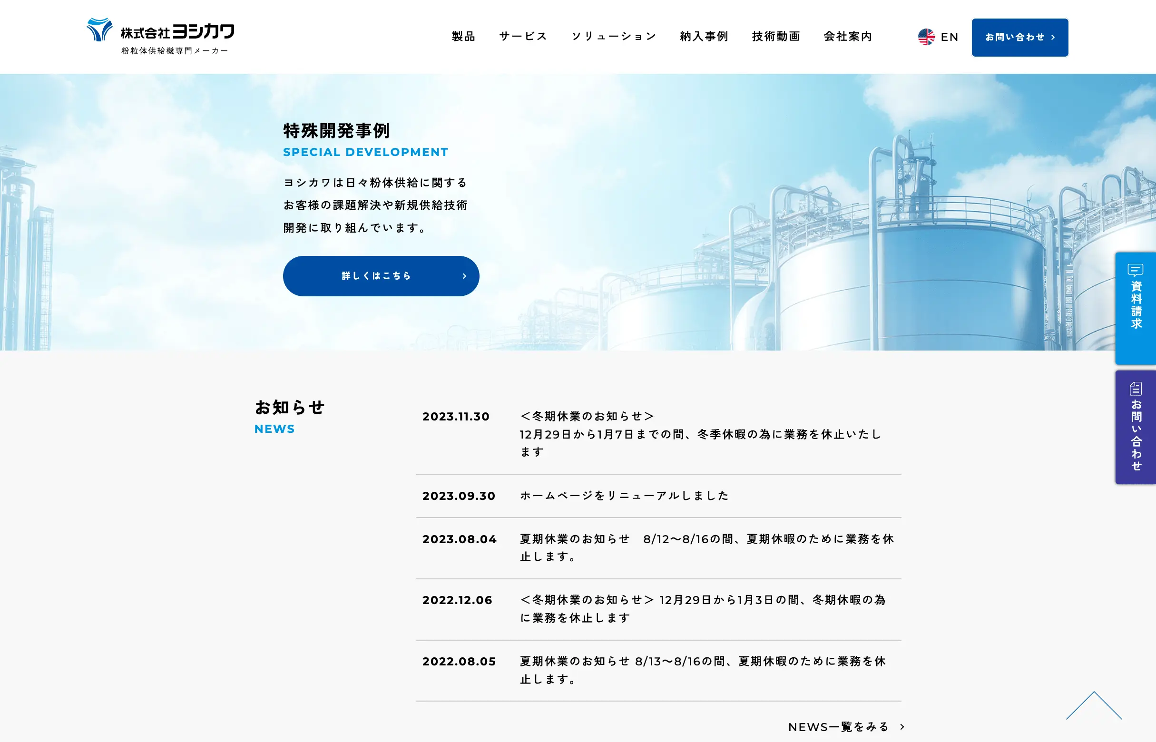The image size is (1156, 742).
Task: Click the chevron next to NEWS一覧をみる
Action: coord(902,727)
